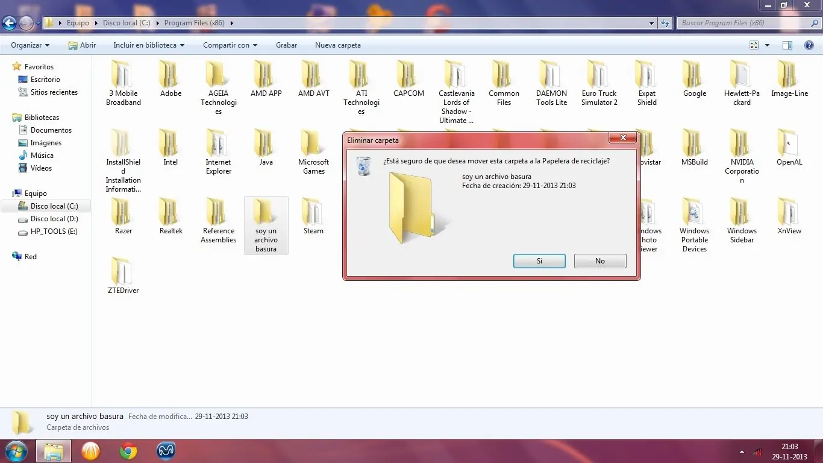Select the Hewlett-Packard folder
The width and height of the screenshot is (823, 463).
pos(742,83)
